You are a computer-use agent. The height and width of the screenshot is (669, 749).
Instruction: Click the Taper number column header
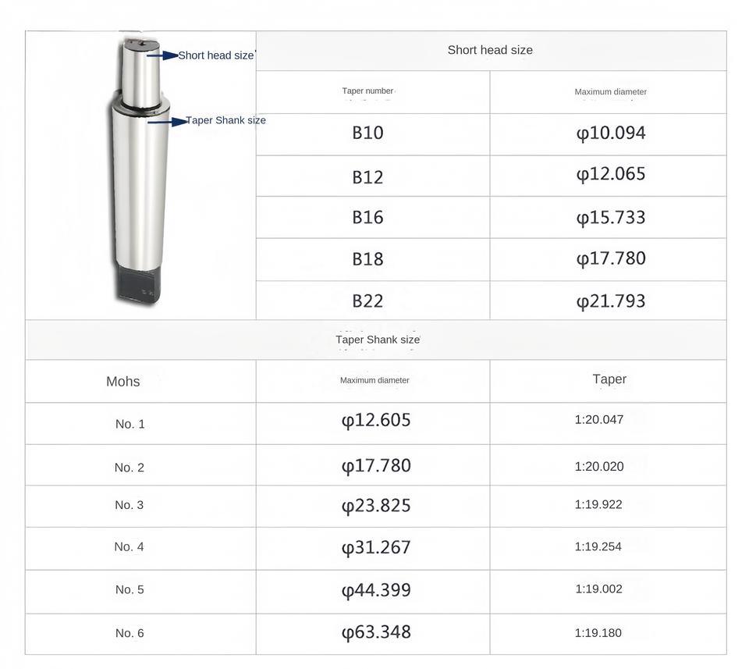[367, 91]
